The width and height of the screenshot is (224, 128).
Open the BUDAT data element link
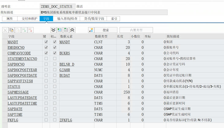[65, 76]
